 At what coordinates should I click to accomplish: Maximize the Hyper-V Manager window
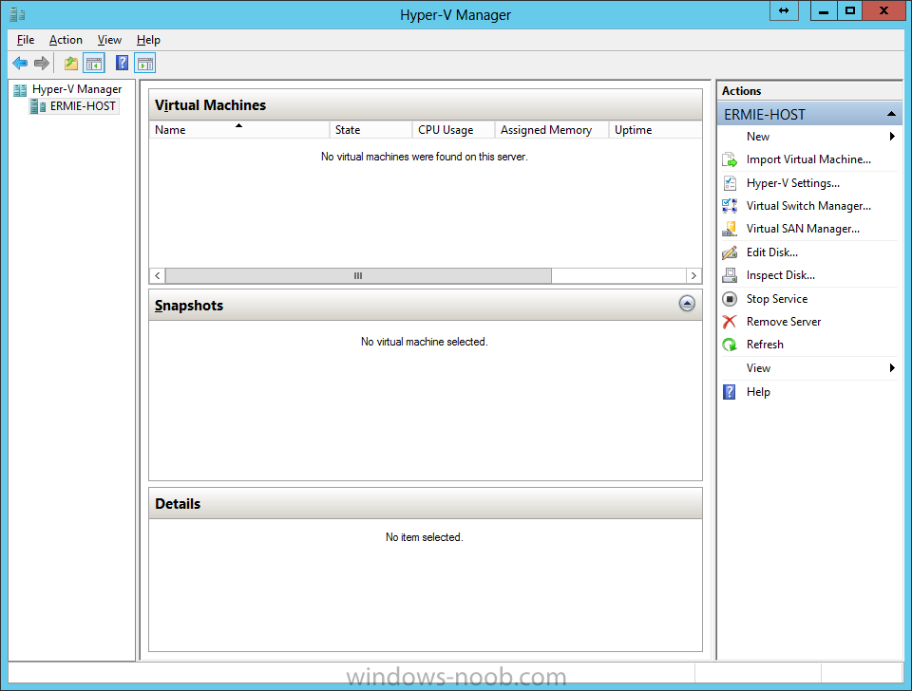849,10
